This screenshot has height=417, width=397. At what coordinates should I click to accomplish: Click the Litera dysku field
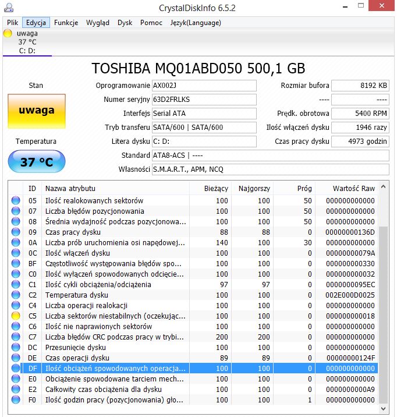coord(204,141)
